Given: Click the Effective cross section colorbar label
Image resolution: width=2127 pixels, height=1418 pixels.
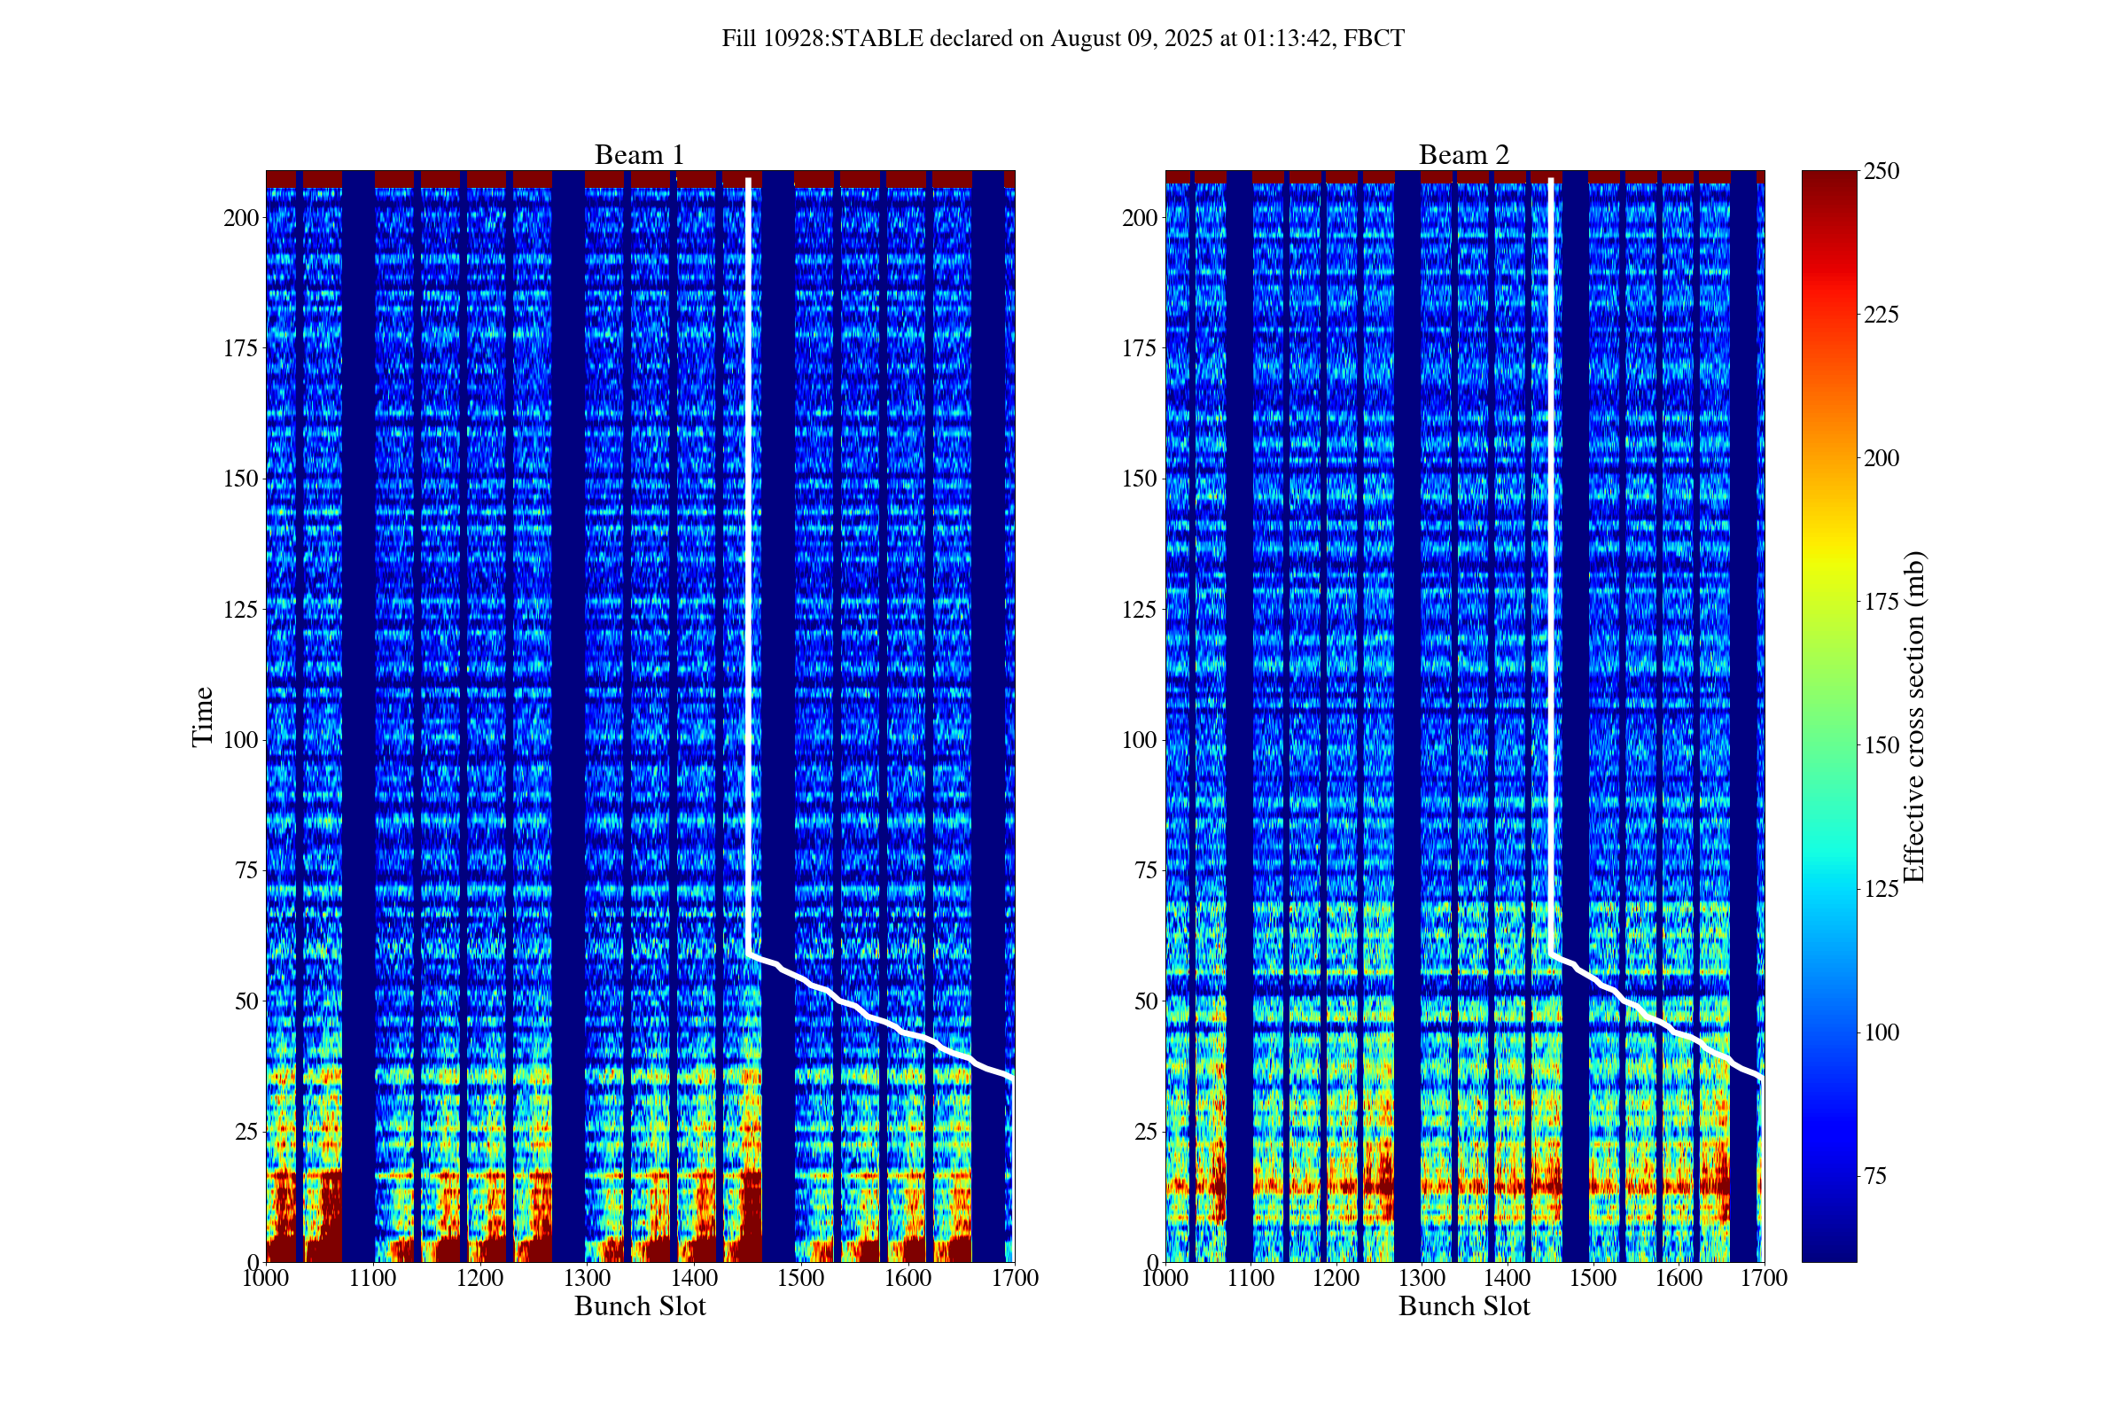Looking at the screenshot, I should point(1913,716).
